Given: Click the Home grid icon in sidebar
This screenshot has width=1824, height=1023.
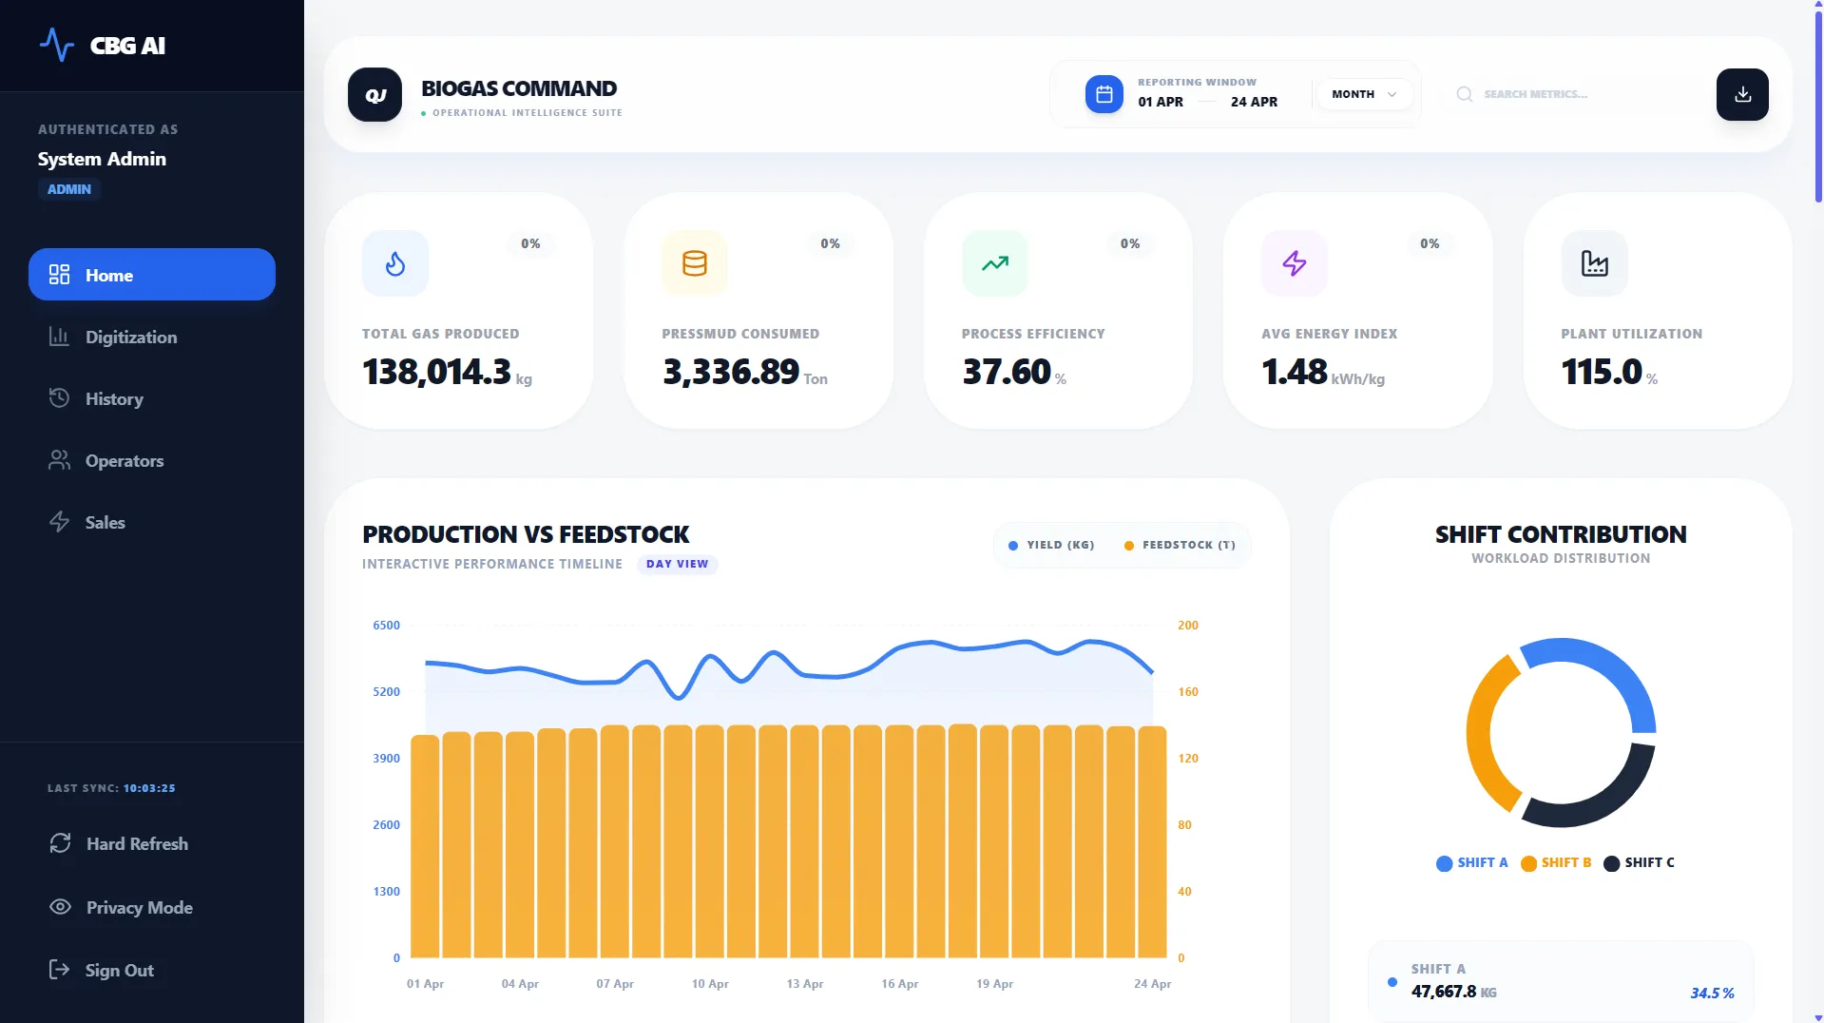Looking at the screenshot, I should click(x=59, y=275).
